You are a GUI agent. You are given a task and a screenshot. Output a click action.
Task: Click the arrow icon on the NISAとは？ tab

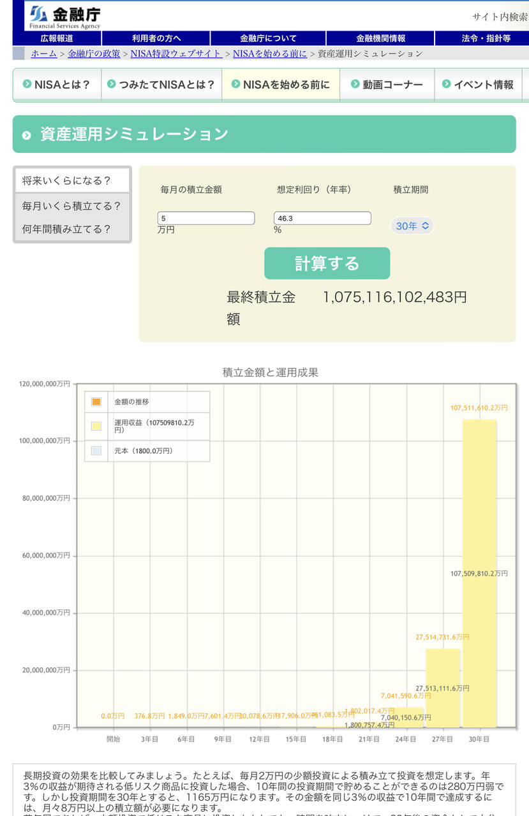point(27,84)
